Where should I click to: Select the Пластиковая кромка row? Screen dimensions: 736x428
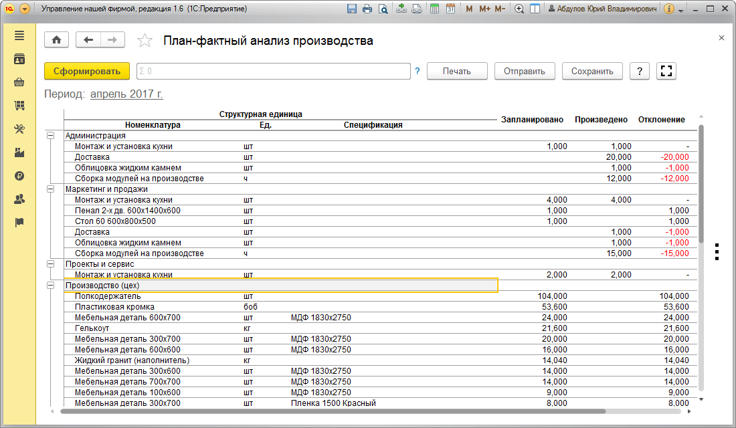[381, 307]
